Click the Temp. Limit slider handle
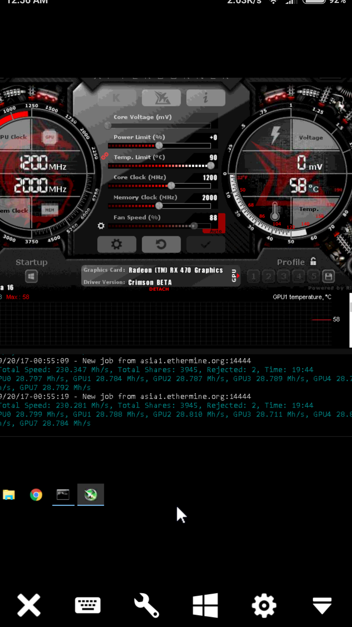352x627 pixels. pyautogui.click(x=211, y=166)
